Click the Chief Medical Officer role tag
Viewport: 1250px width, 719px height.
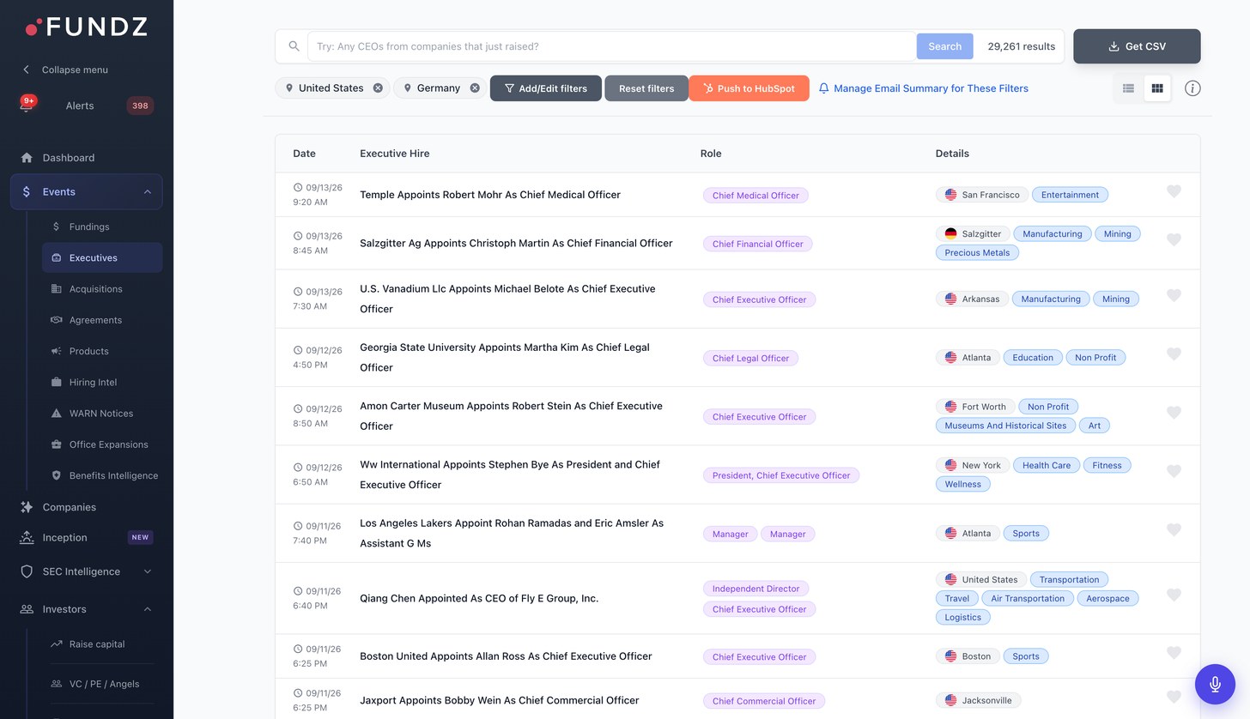pyautogui.click(x=755, y=196)
